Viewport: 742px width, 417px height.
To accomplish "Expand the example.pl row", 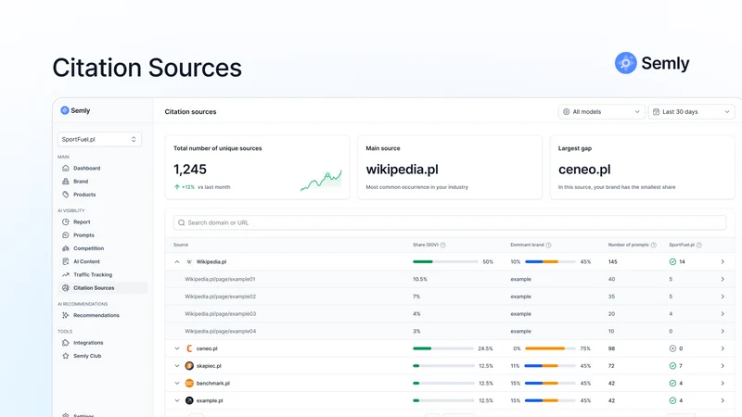I will [x=177, y=401].
